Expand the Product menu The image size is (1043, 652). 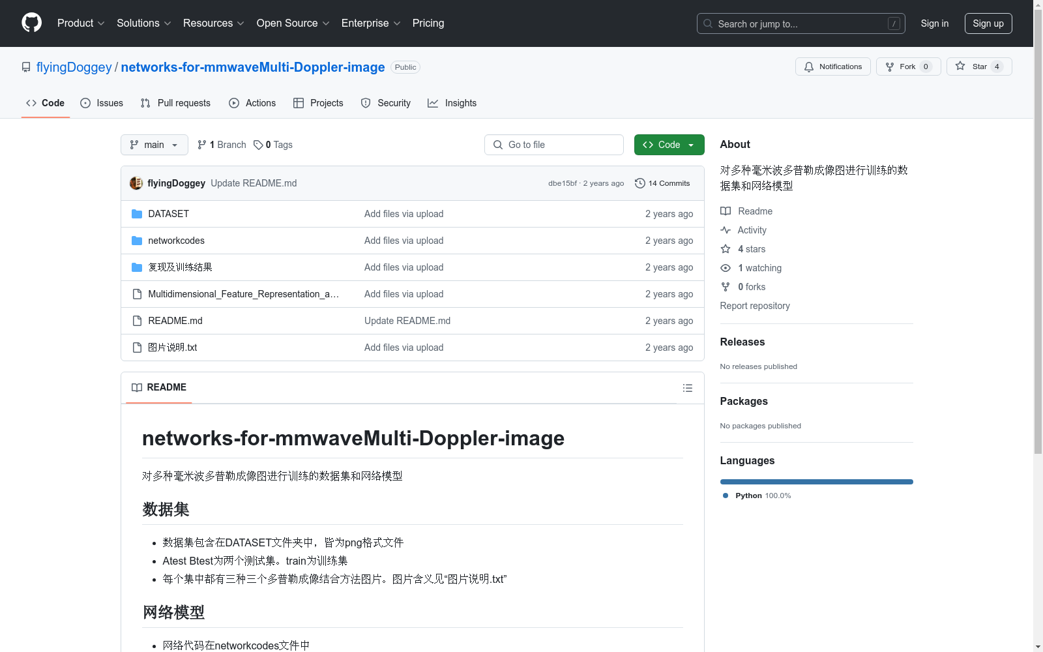pyautogui.click(x=81, y=23)
